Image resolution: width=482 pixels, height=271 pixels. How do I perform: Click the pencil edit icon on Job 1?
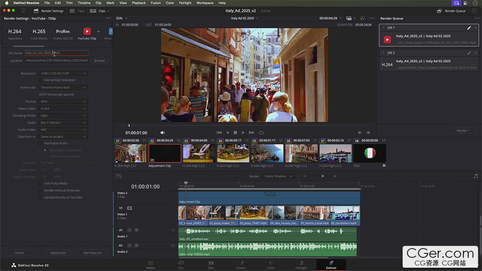pyautogui.click(x=469, y=27)
